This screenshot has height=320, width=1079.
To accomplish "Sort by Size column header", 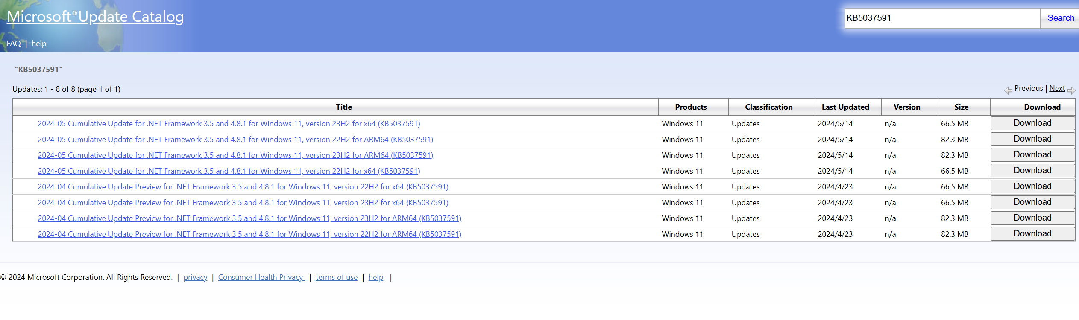I will click(x=961, y=107).
